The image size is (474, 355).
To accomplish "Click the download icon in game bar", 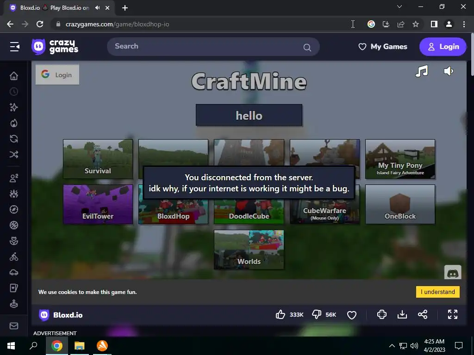I will click(x=402, y=314).
